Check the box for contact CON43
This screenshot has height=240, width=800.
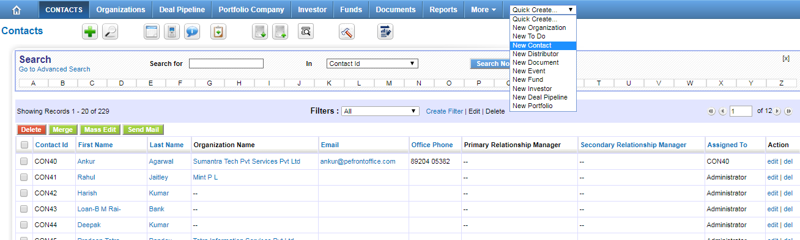(24, 209)
